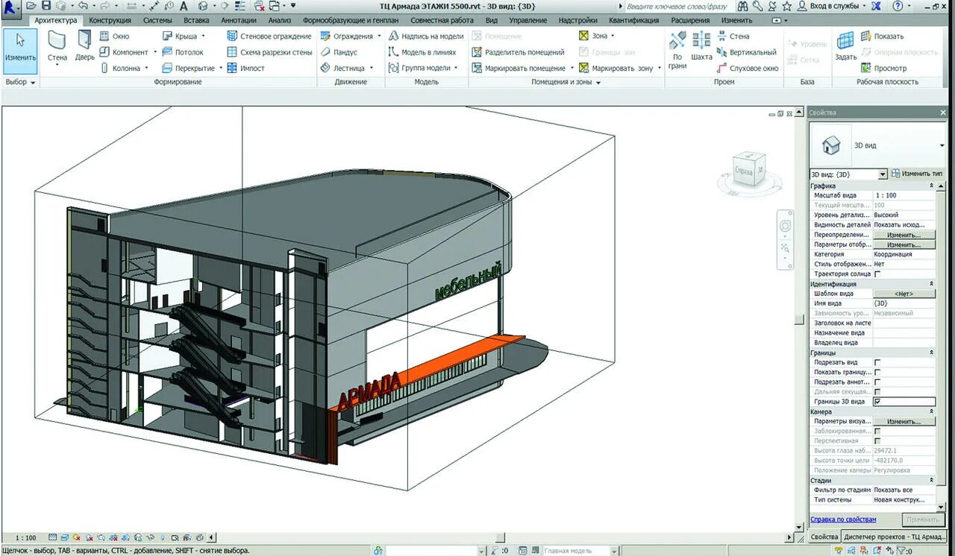Go to the Управление ribbon tab

[528, 20]
